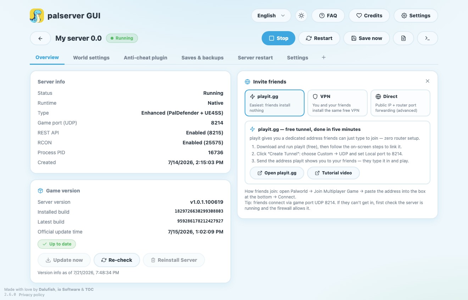Click server version v1.0.1.100619

(207, 202)
